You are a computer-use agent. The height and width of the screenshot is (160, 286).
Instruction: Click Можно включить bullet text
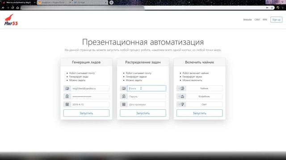point(192,80)
